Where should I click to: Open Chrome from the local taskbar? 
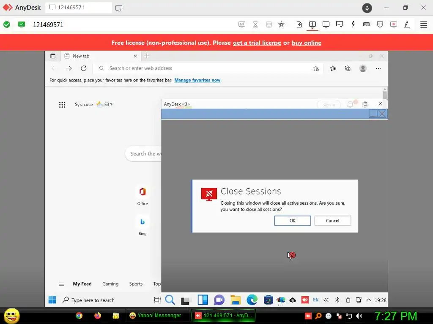click(x=79, y=316)
